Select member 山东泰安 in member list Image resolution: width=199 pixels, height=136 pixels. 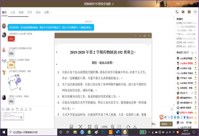click(x=186, y=73)
